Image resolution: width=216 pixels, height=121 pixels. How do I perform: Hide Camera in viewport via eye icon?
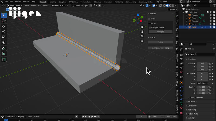tap(211, 15)
